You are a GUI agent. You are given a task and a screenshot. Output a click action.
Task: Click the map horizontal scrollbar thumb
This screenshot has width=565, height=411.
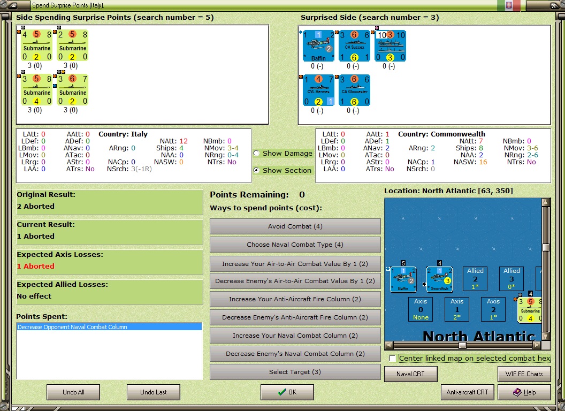pos(462,345)
